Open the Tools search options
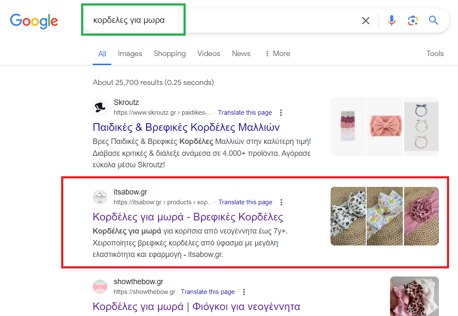The width and height of the screenshot is (458, 316). (x=435, y=54)
